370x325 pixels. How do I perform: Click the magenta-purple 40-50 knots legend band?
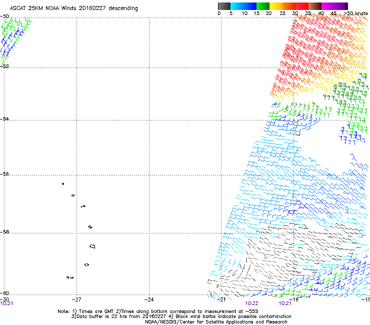coord(334,6)
